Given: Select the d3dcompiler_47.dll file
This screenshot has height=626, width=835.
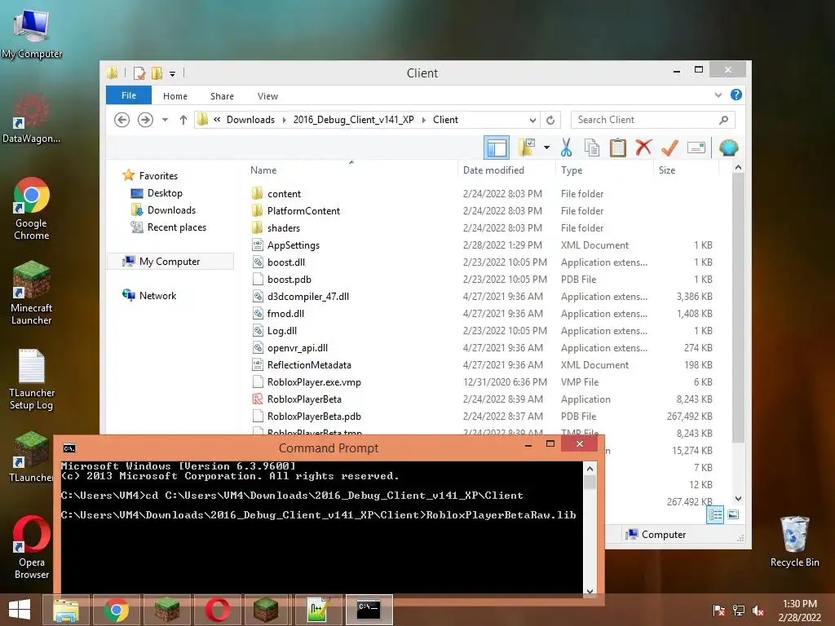Looking at the screenshot, I should [307, 297].
